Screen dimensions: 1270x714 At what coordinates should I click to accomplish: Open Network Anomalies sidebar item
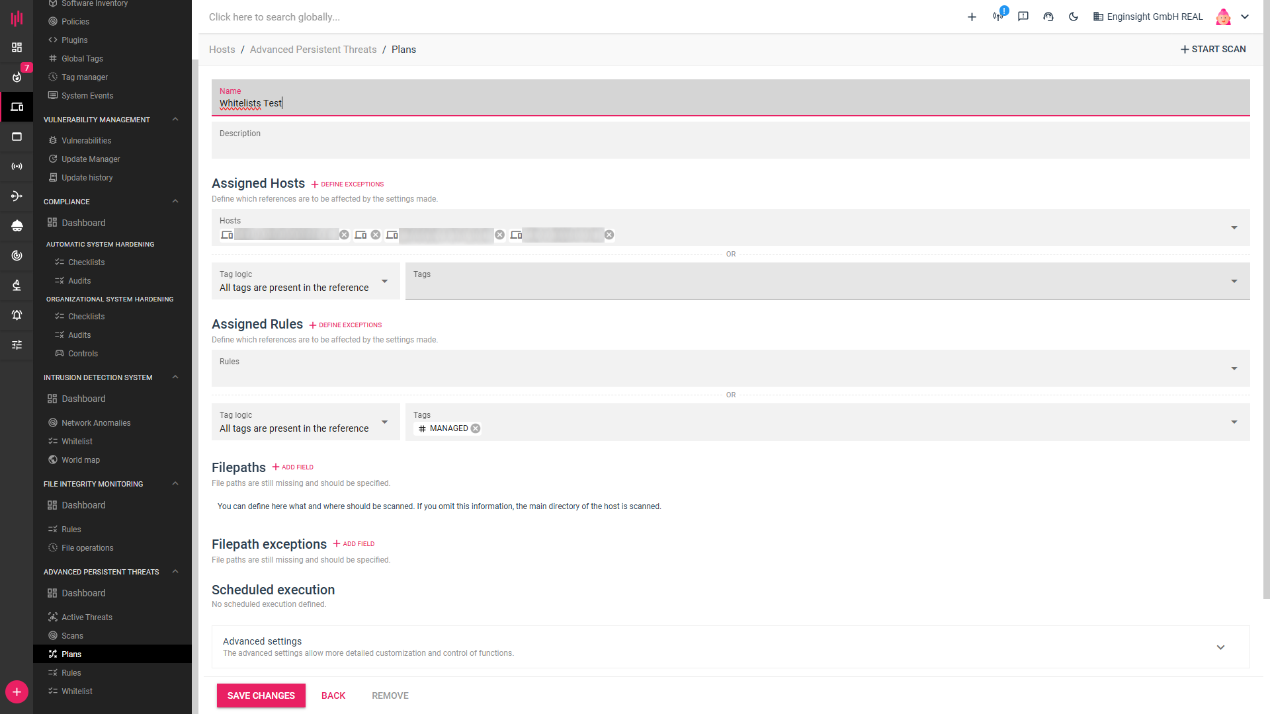(96, 423)
